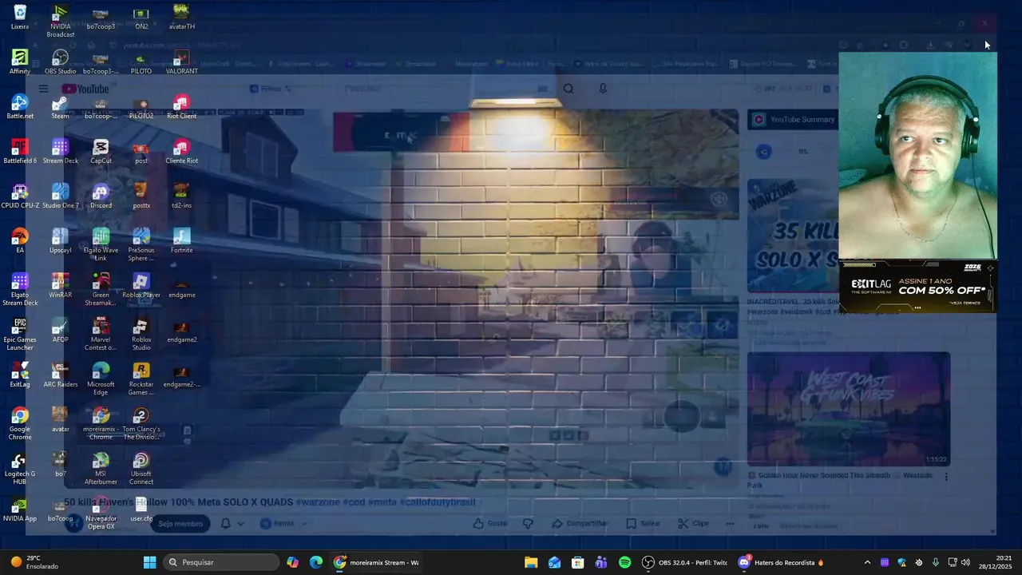
Task: Switch to OBS 32.0.4 taskbar window
Action: click(686, 562)
